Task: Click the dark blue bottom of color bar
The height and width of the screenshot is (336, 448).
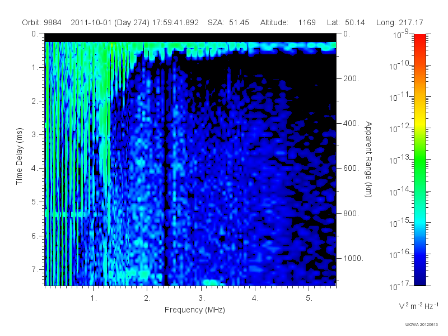Action: (419, 282)
